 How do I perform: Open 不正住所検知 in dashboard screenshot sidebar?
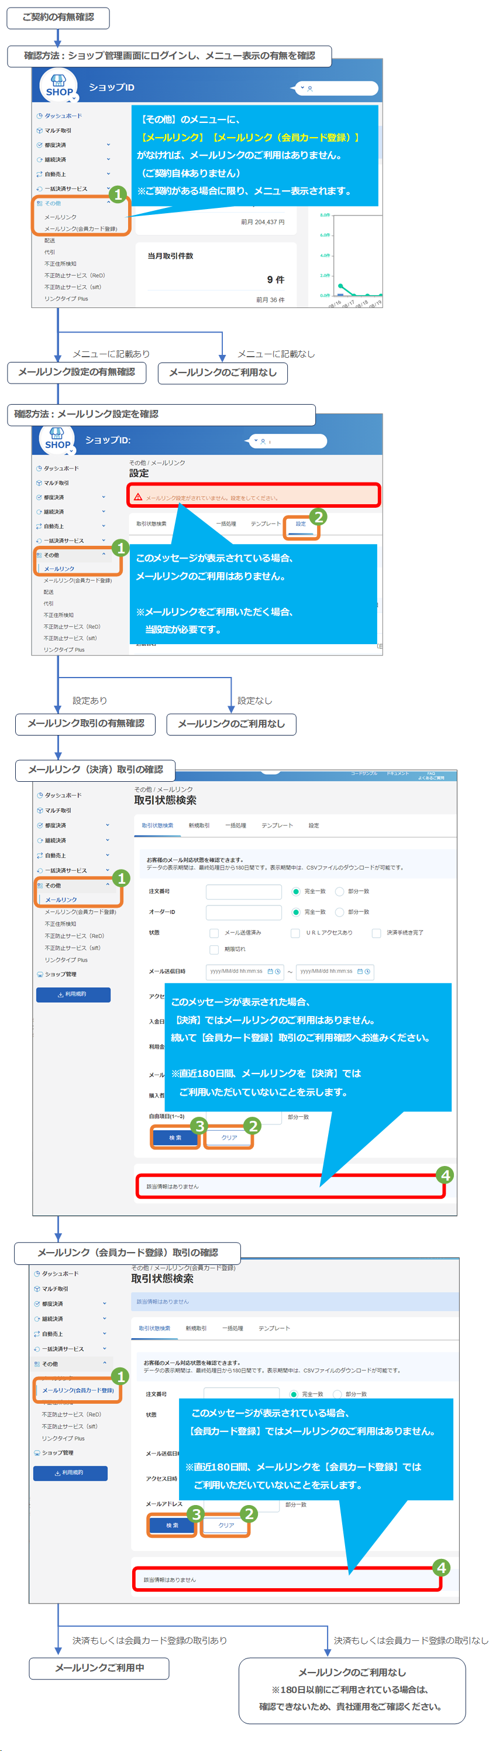(x=60, y=264)
